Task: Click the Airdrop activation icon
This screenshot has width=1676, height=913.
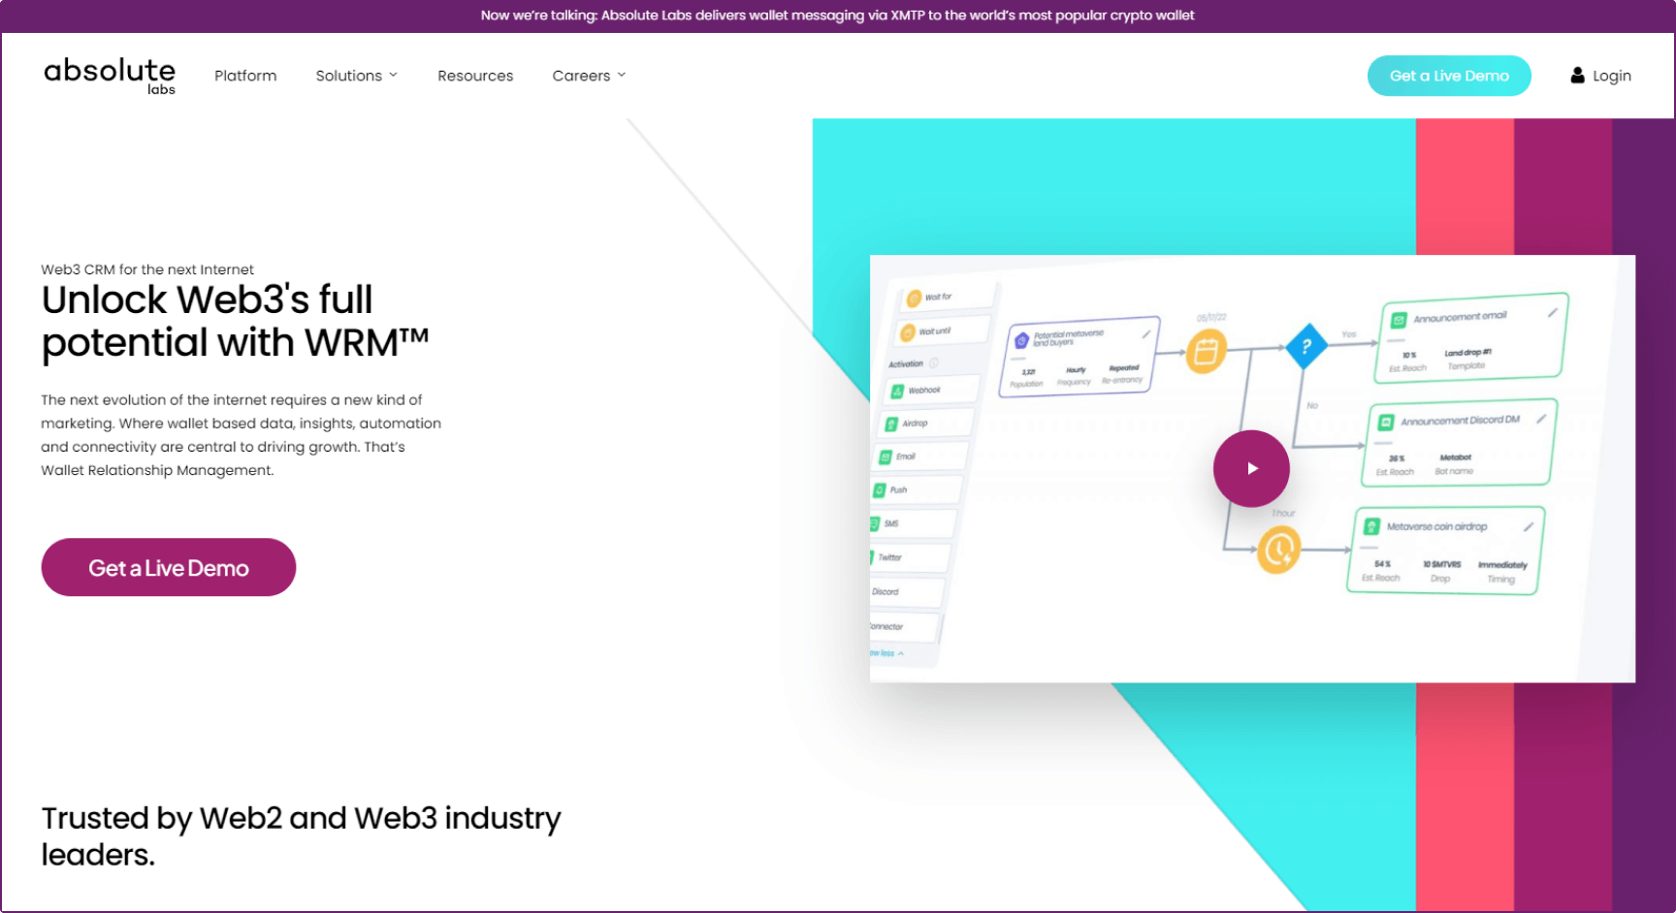Action: coord(890,423)
